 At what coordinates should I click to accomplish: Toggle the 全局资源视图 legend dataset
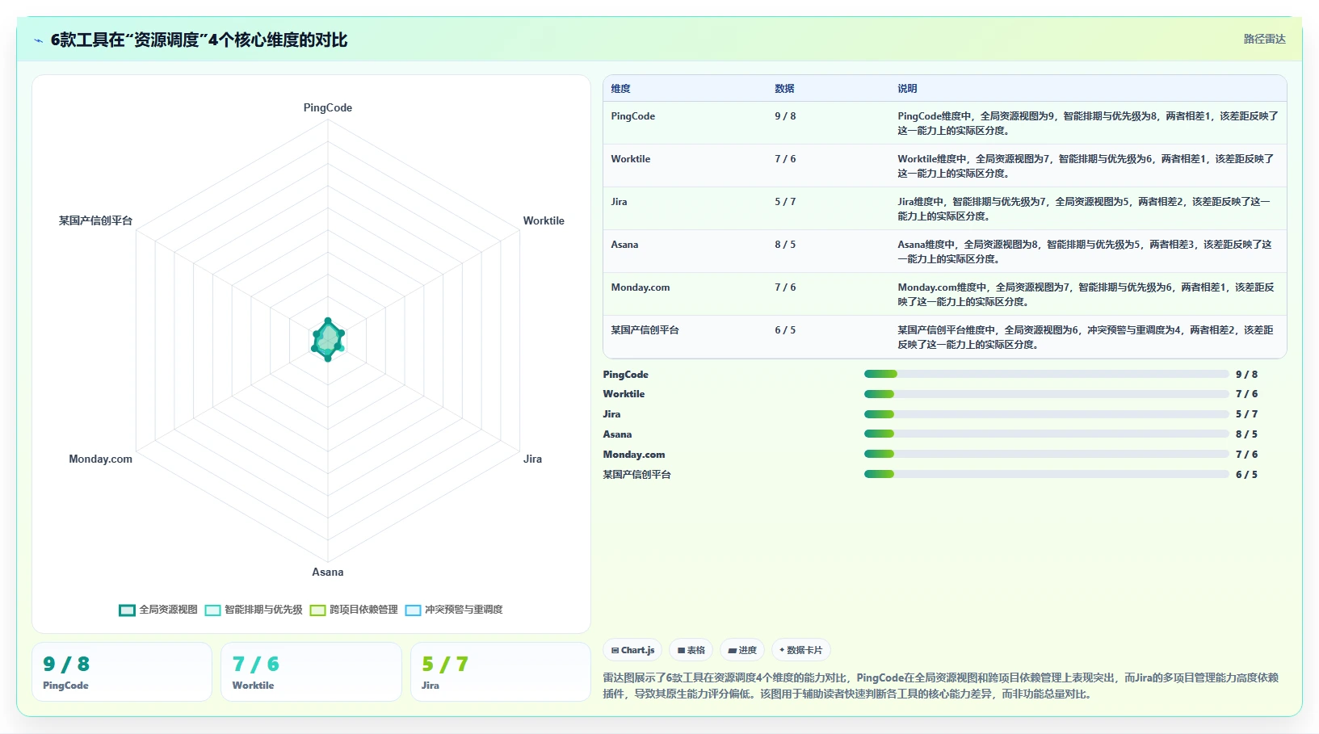158,610
